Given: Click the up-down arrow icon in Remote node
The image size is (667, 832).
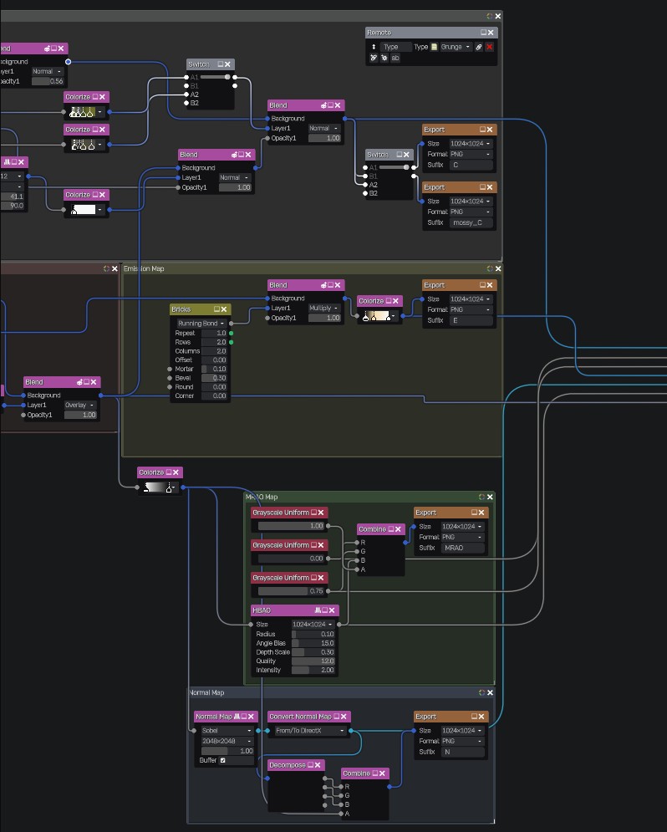Looking at the screenshot, I should tap(374, 47).
